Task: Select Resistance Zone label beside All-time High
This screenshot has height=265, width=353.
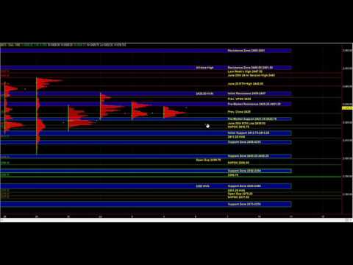Action: tap(250, 68)
